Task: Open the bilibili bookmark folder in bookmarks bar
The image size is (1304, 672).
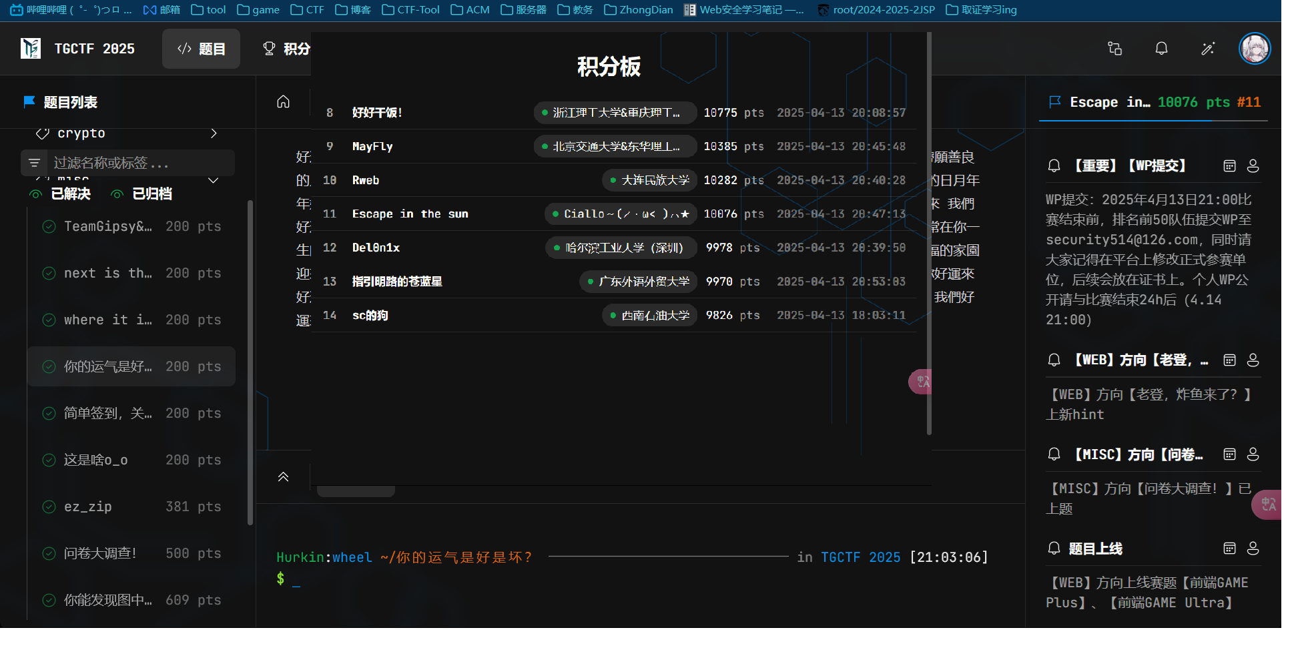Action: pyautogui.click(x=71, y=10)
